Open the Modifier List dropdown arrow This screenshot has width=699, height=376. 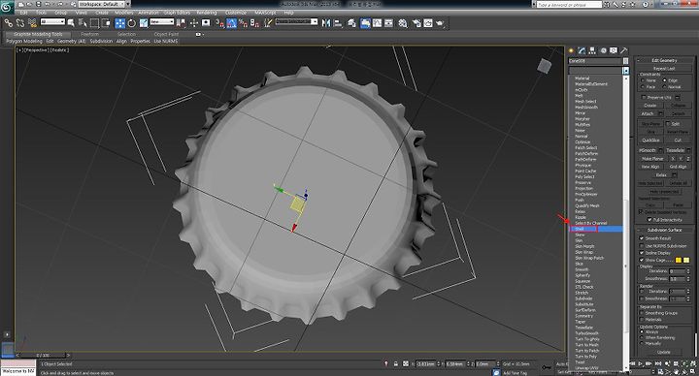(625, 71)
